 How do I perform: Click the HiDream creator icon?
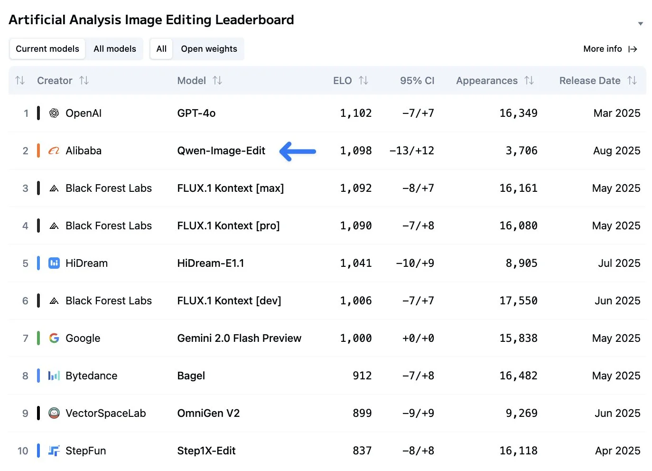[54, 263]
